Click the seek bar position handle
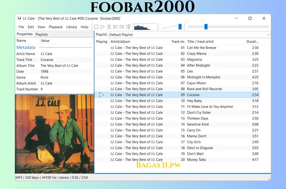The width and height of the screenshot is (286, 189). pos(206,27)
